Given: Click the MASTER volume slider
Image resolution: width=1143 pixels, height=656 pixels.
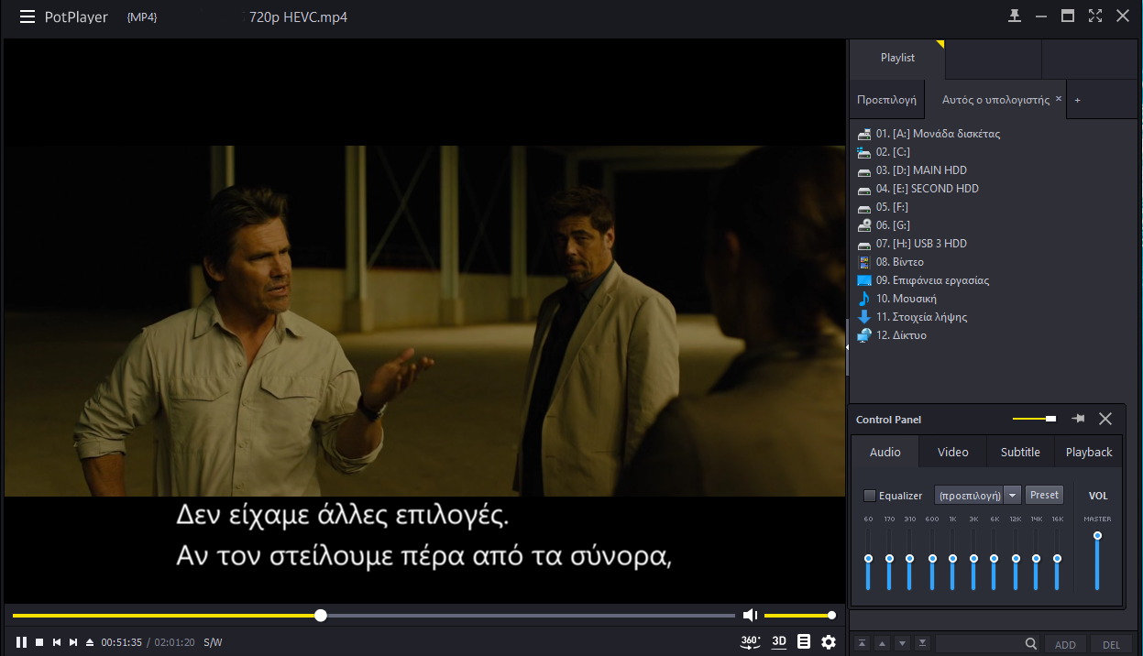Looking at the screenshot, I should click(1097, 563).
